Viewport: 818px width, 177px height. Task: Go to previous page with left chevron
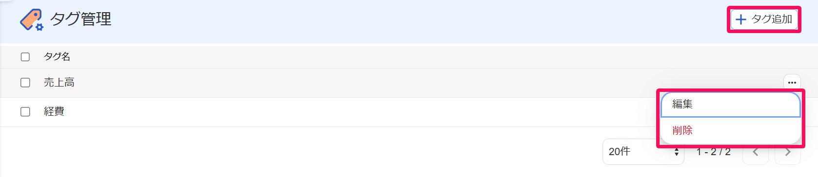[756, 152]
